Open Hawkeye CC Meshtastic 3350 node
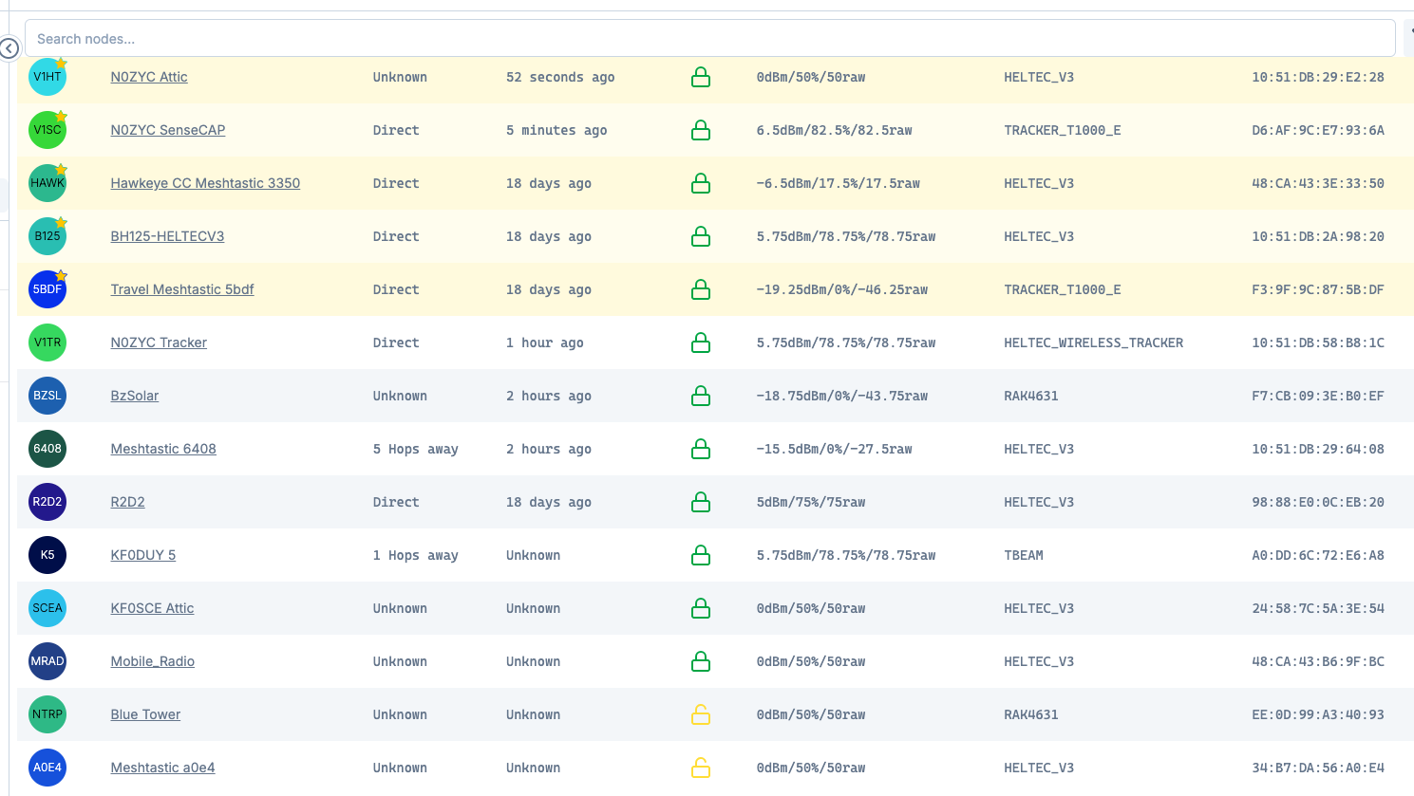The width and height of the screenshot is (1414, 796). point(205,183)
